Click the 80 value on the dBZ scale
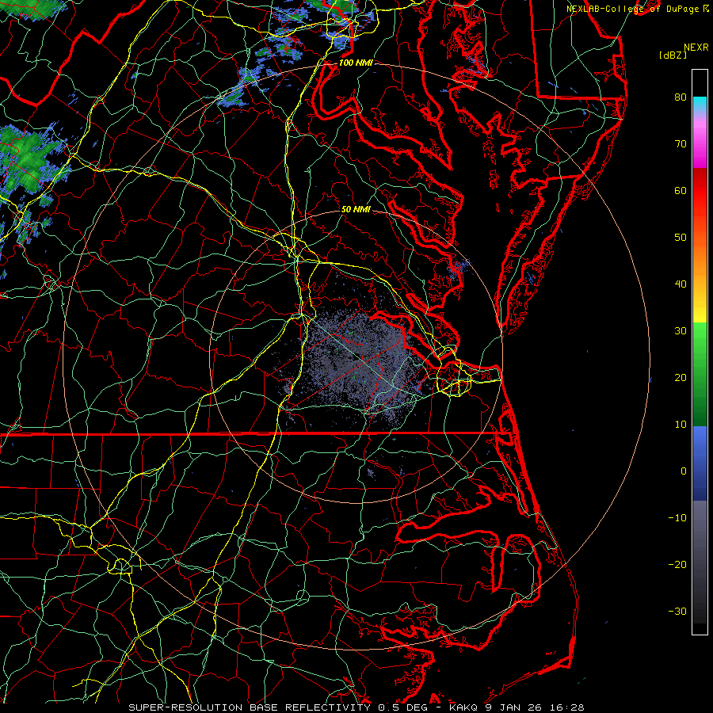 click(681, 97)
